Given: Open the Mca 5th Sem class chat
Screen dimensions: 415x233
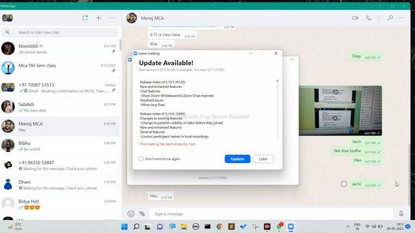Looking at the screenshot, I should coord(60,68).
